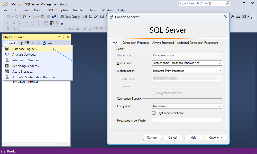Screen dimensions: 257x154
Task: Click the Step Over debug icon
Action: click(33, 23)
